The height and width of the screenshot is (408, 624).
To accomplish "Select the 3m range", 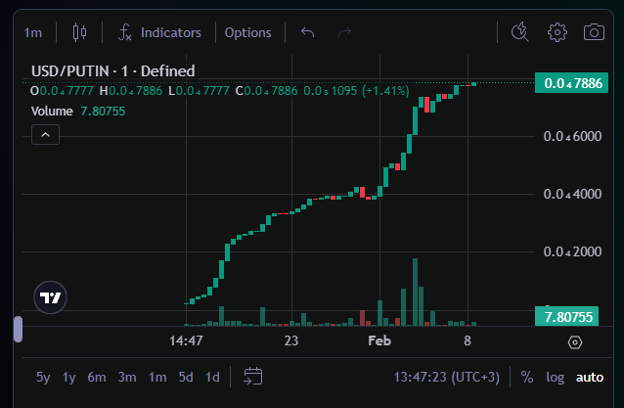I will tap(127, 377).
